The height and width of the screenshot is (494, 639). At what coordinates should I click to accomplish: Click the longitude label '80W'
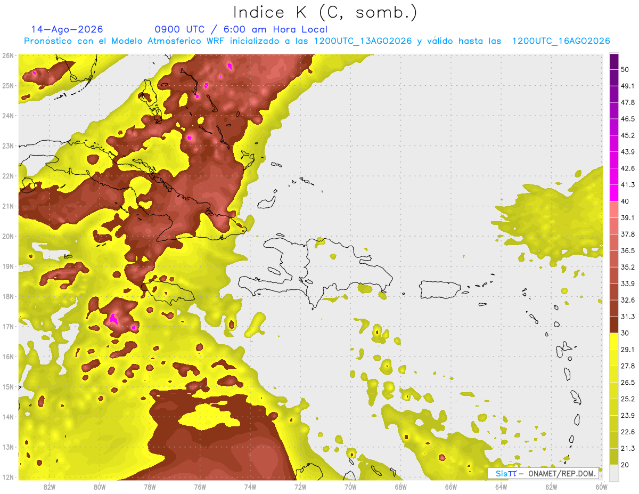point(99,487)
